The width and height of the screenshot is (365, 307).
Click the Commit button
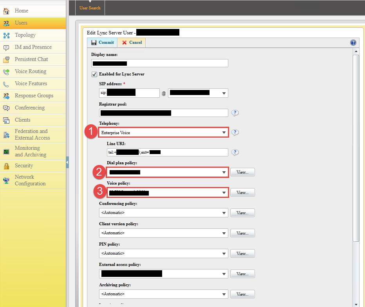coord(103,43)
